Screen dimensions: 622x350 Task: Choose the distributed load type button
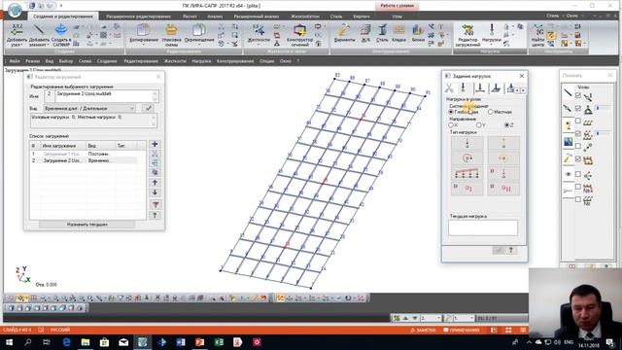(x=466, y=173)
